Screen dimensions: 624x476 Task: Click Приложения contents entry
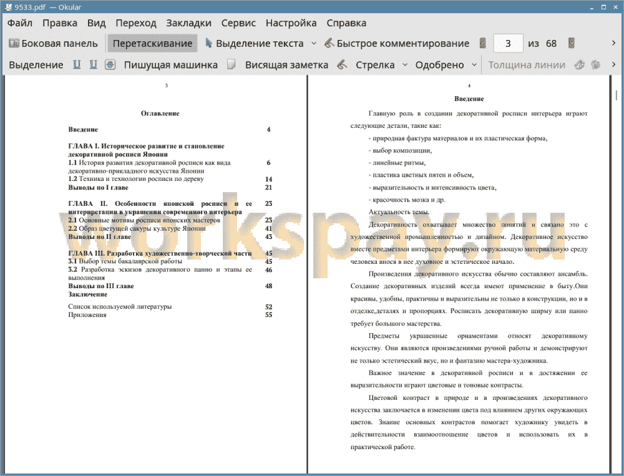point(87,315)
